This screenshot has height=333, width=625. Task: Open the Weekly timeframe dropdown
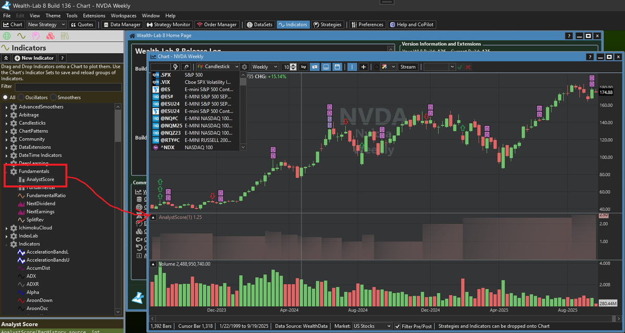click(x=264, y=67)
